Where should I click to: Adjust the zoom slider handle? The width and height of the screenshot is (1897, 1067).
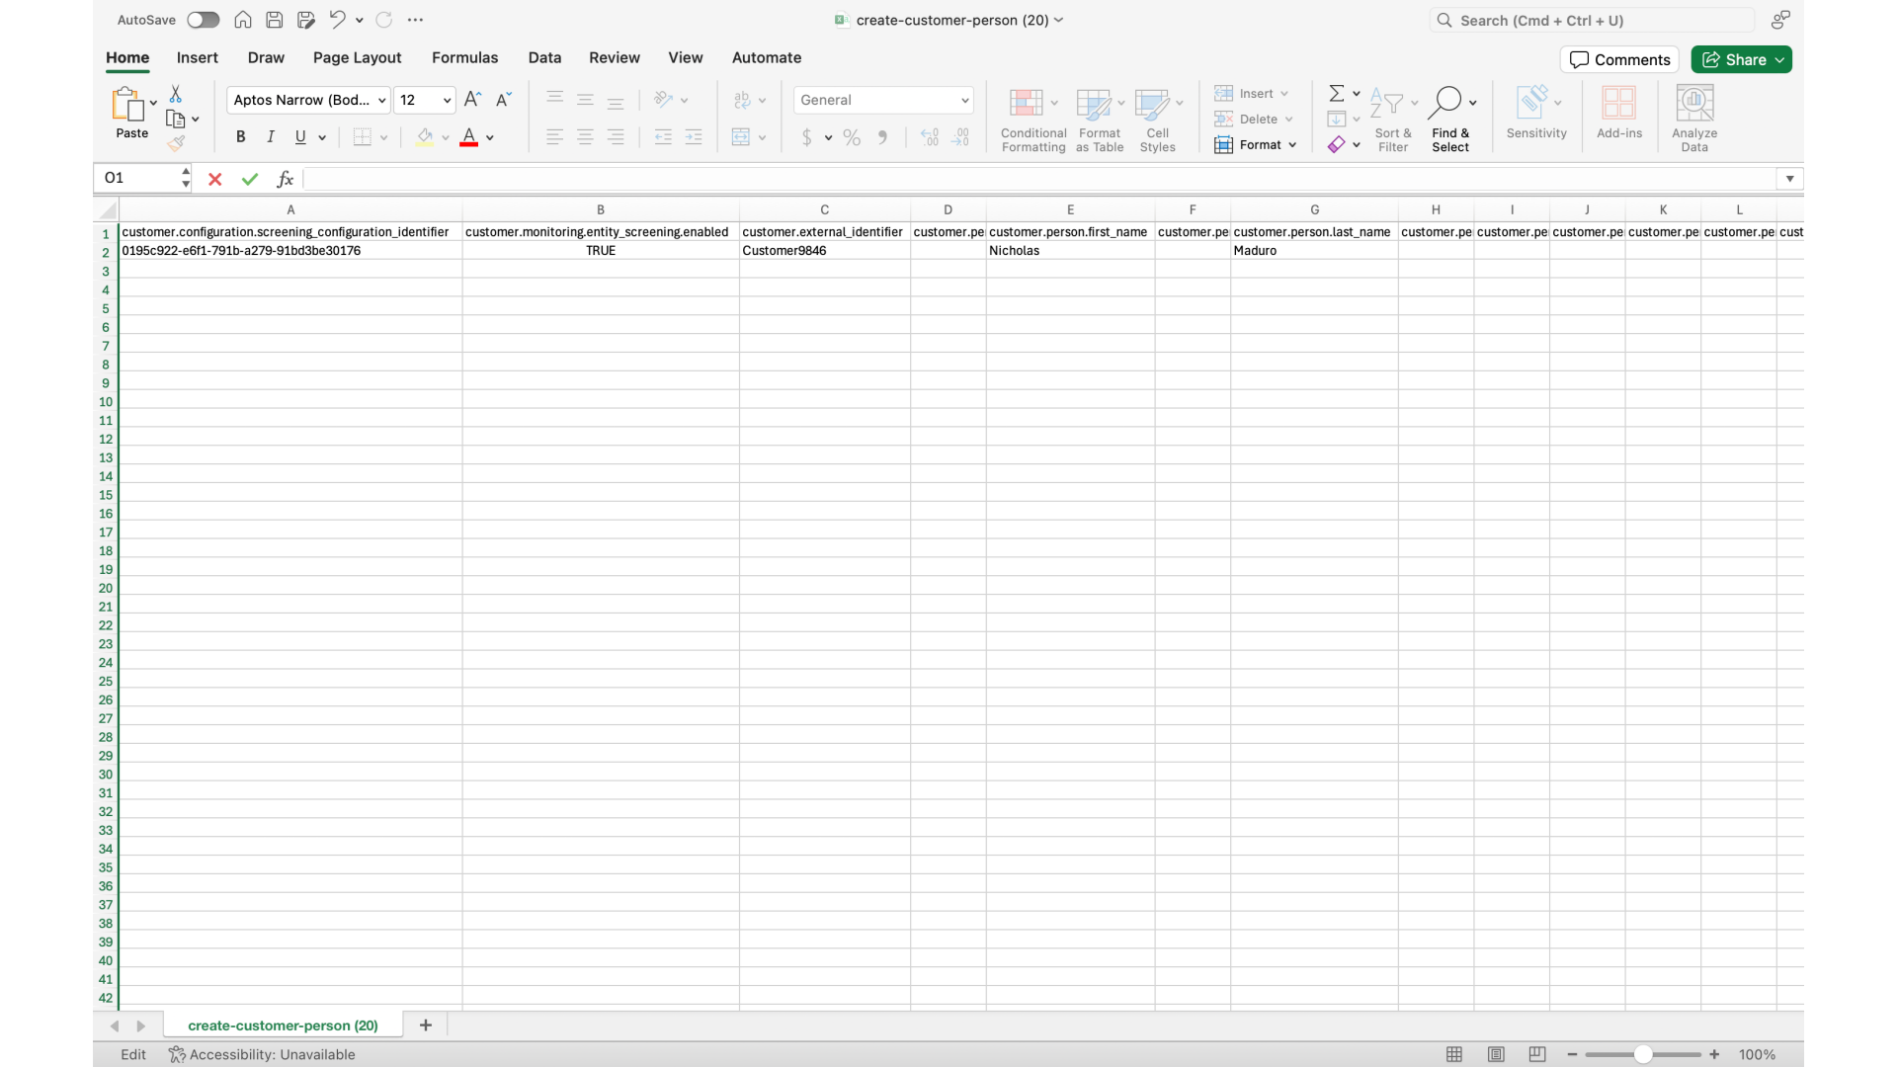tap(1642, 1054)
